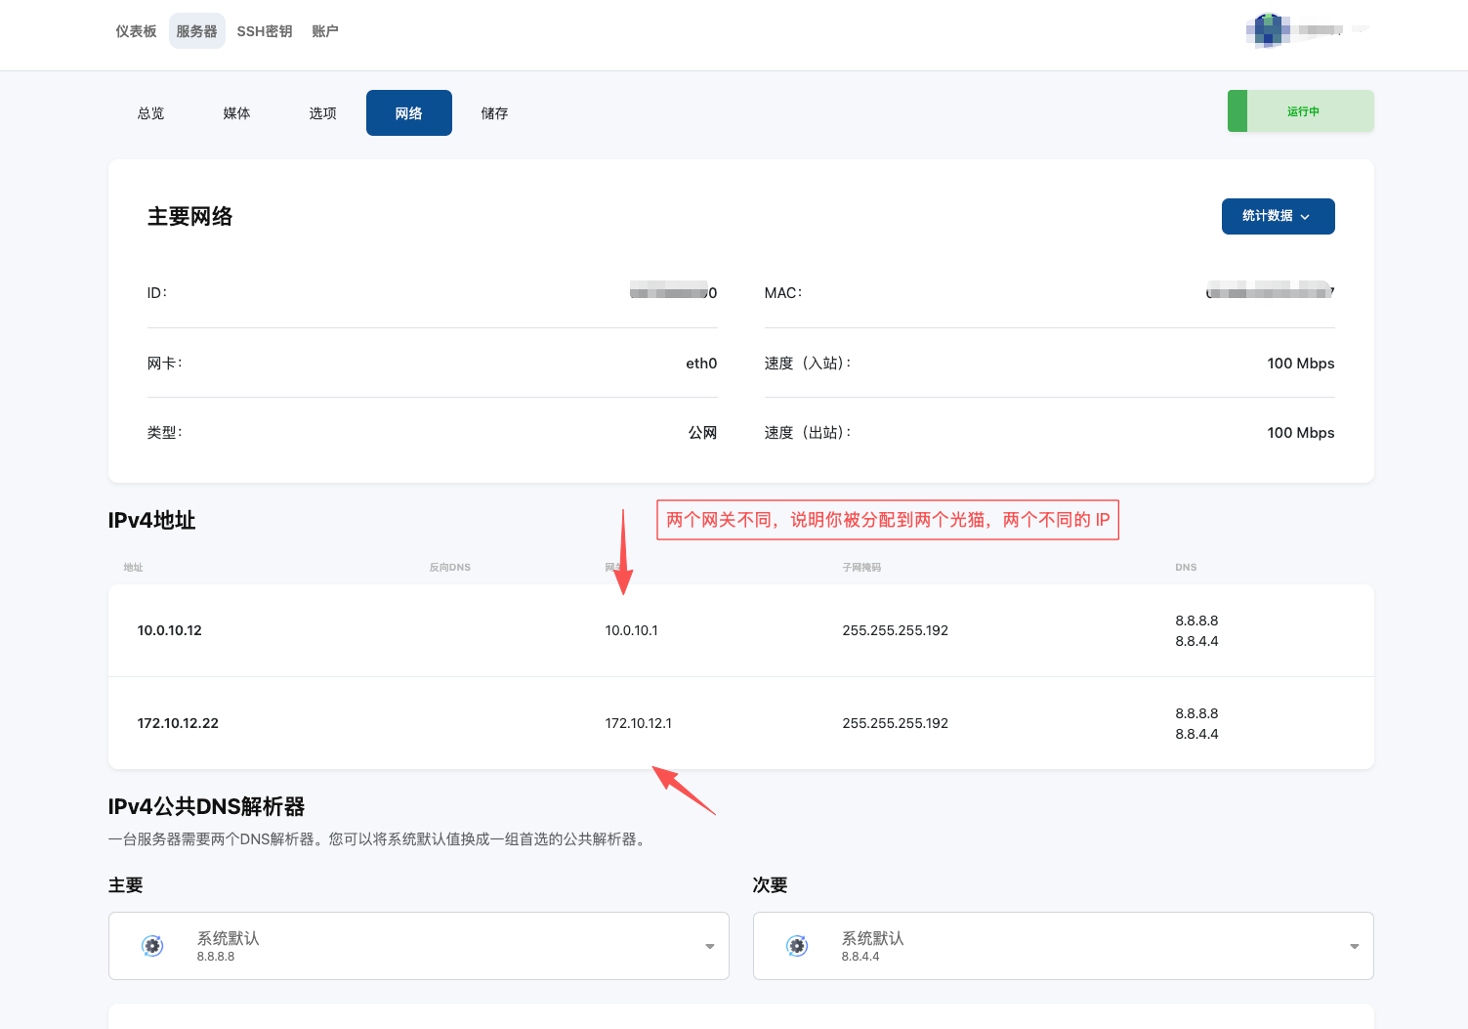
Task: Click the 8.8.8.8 DNS entry in the 10.0.10.12 row
Action: [x=1196, y=621]
